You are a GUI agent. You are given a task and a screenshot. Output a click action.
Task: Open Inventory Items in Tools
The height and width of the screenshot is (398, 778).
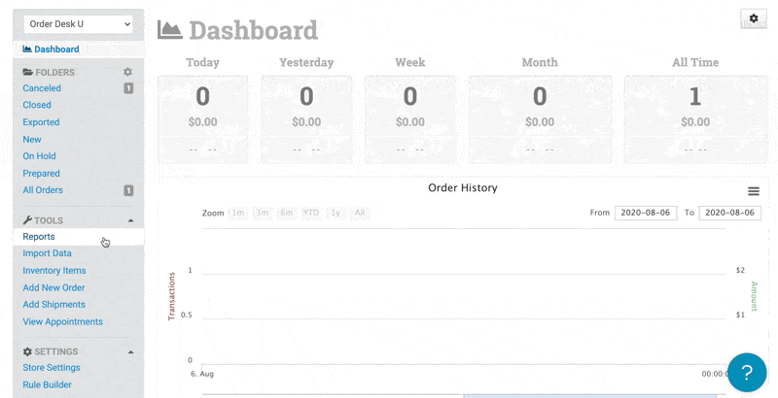point(54,271)
